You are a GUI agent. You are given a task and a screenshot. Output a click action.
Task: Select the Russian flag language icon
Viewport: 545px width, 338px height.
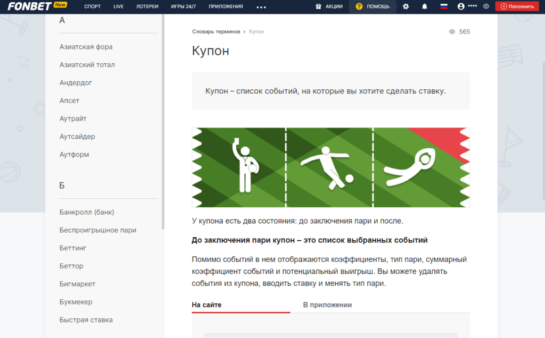coord(444,6)
